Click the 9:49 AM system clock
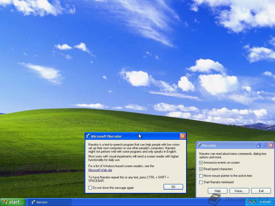The image size is (275, 206). 265,202
